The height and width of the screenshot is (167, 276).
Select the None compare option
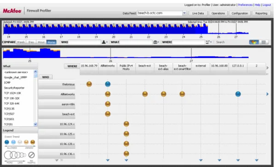52,42
